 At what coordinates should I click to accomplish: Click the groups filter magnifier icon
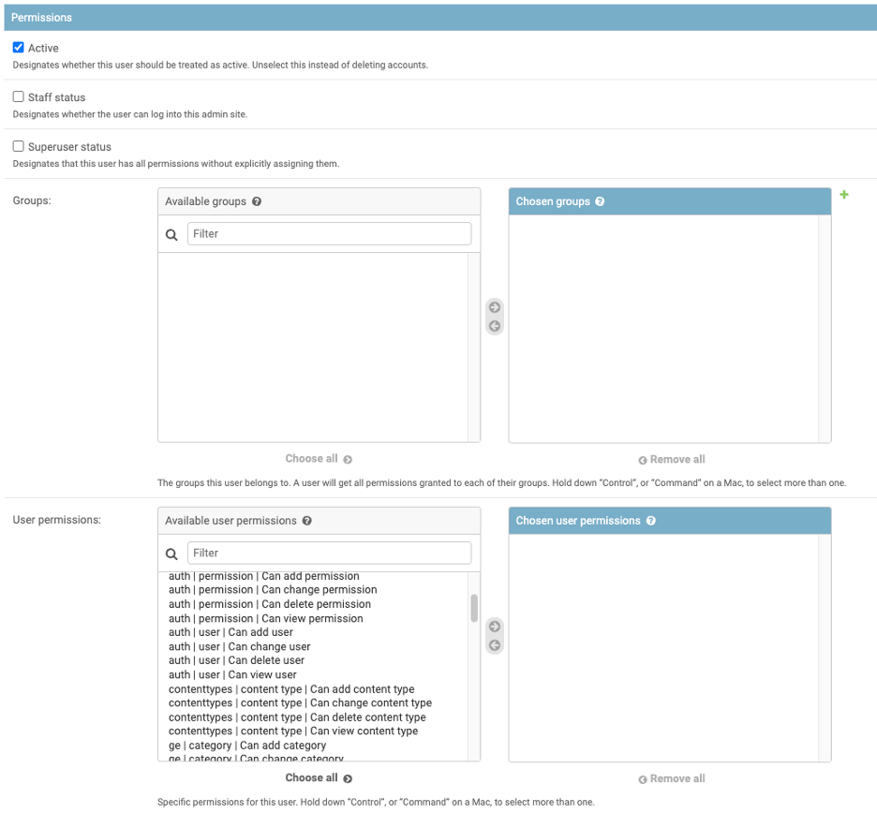click(x=171, y=235)
